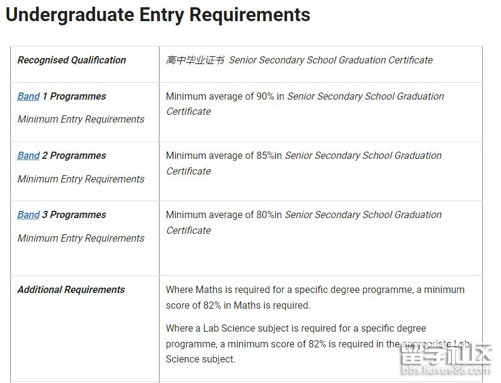
Task: Click the first row's Senior Secondary School Graduation Certificate text
Action: (331, 60)
